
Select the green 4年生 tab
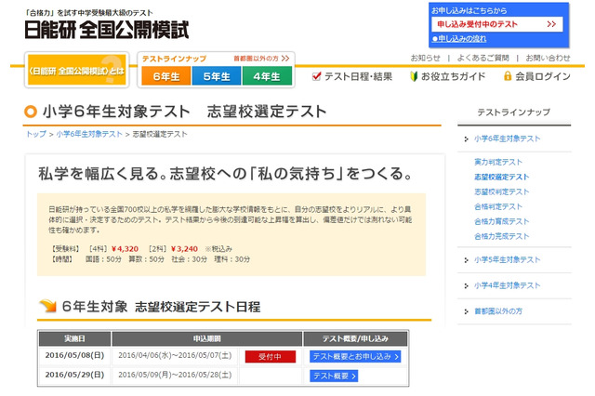pos(267,76)
